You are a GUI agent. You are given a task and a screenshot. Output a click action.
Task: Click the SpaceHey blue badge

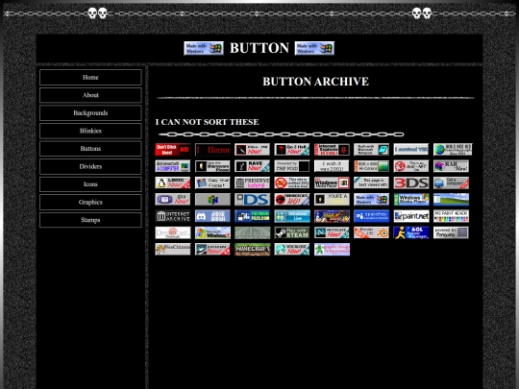(371, 216)
